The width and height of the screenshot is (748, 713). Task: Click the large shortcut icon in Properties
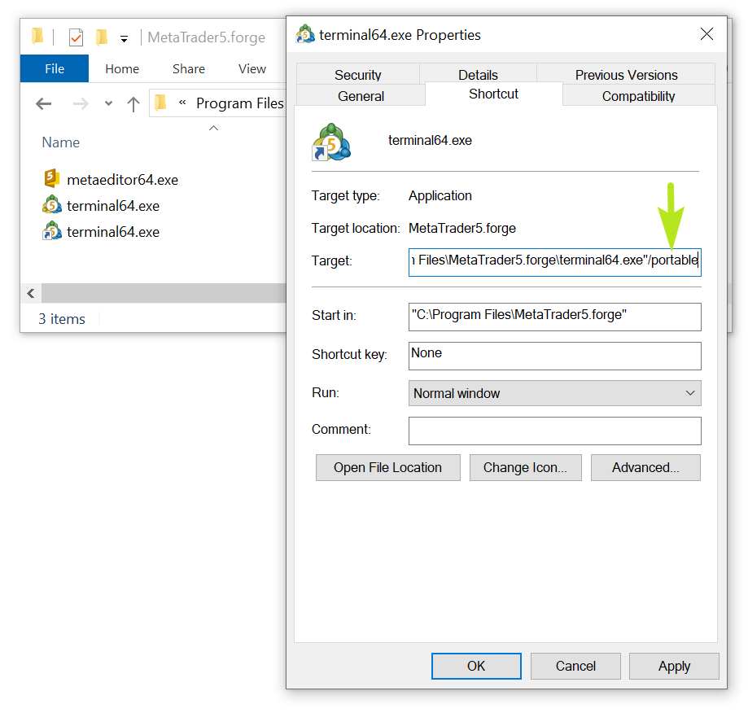[x=331, y=142]
